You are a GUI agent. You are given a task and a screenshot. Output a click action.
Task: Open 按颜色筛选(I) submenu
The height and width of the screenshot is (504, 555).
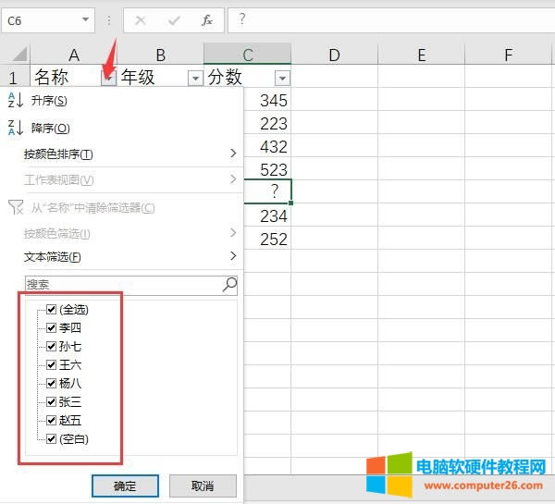pyautogui.click(x=122, y=233)
